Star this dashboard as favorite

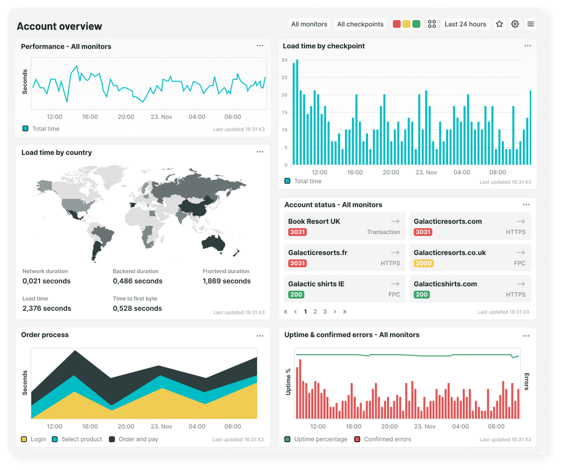[499, 23]
